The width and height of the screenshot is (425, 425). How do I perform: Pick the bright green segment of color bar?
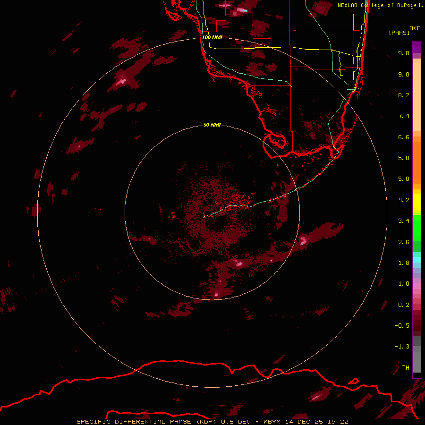pos(417,228)
